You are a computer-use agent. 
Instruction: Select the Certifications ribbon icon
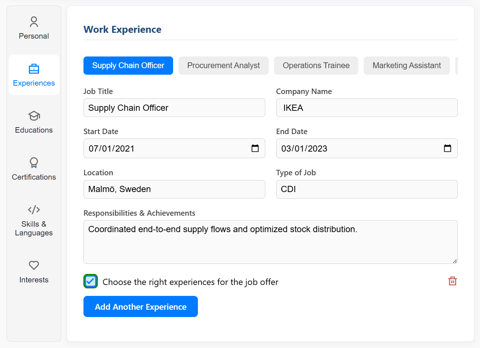34,163
